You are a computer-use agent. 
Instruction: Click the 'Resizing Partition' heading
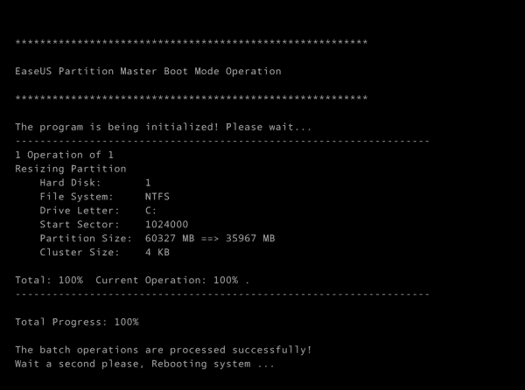71,169
